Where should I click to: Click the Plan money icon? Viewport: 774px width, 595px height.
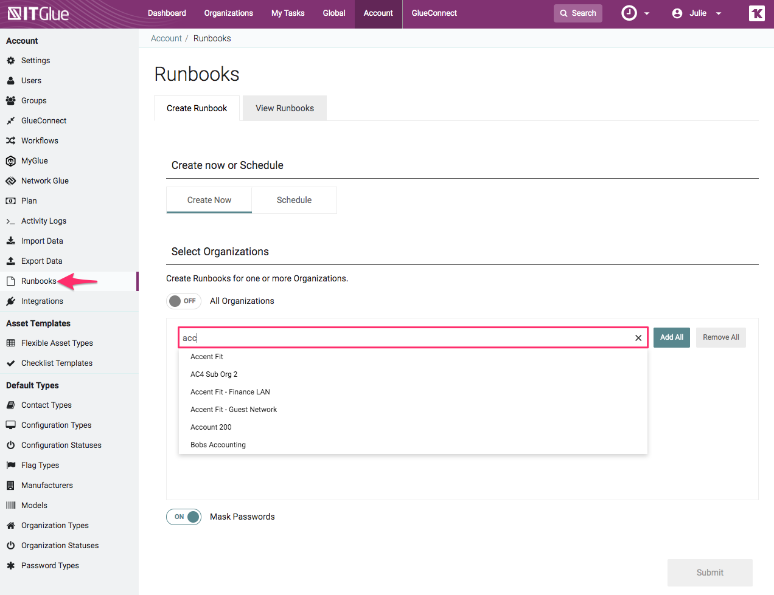(10, 201)
